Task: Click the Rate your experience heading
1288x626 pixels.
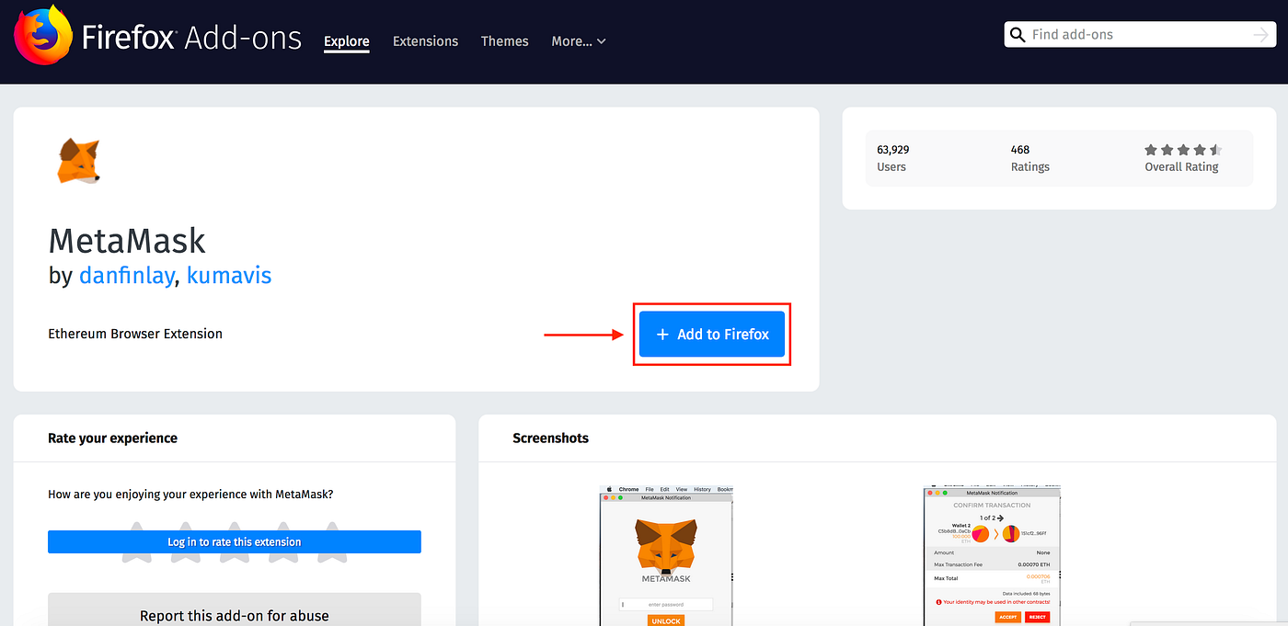Action: pos(112,438)
